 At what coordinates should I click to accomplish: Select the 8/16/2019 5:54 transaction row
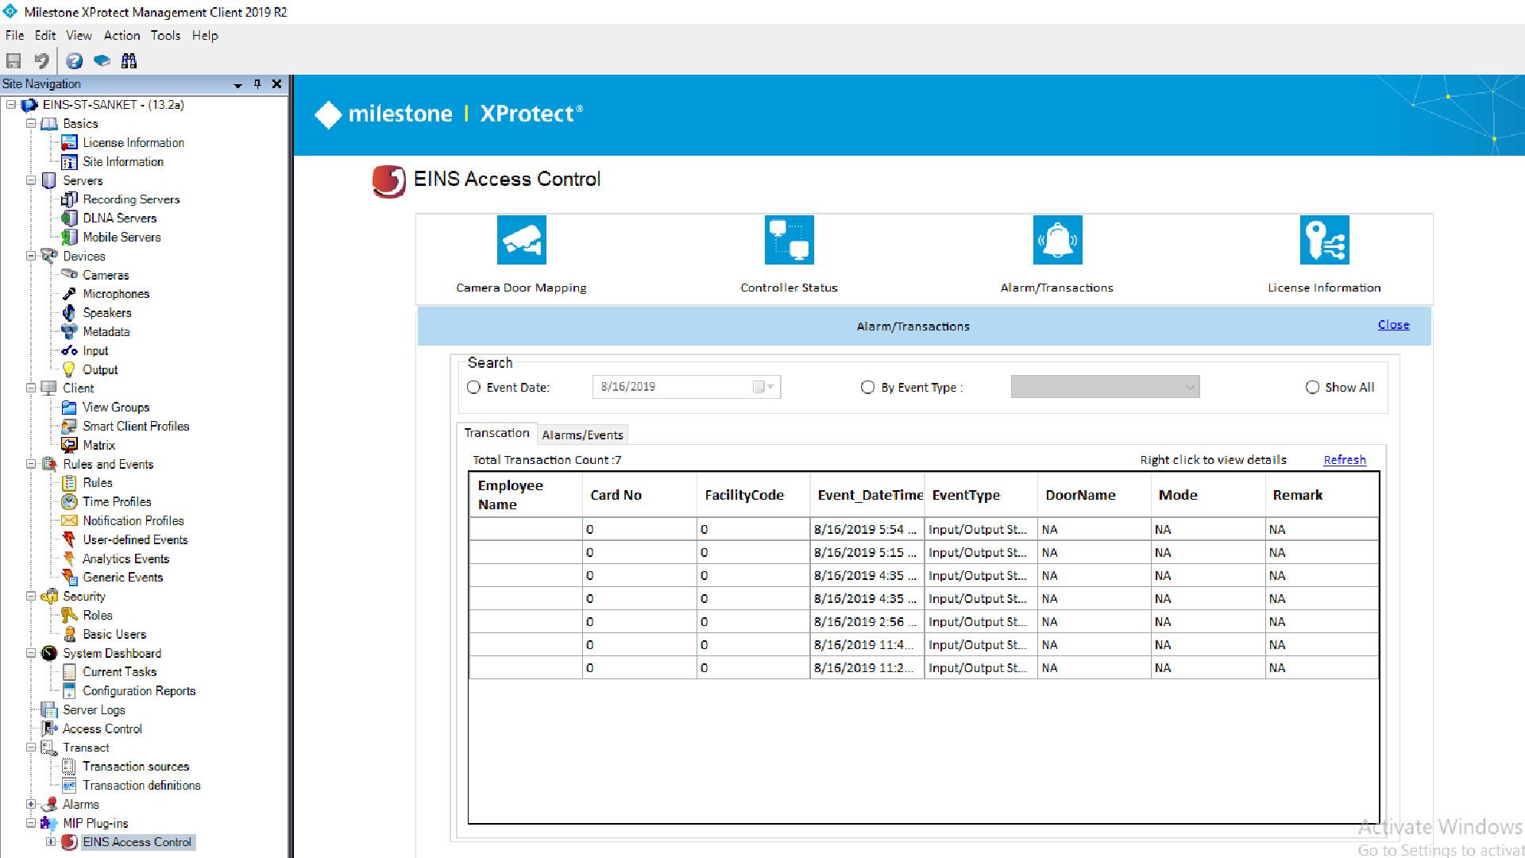coord(924,530)
